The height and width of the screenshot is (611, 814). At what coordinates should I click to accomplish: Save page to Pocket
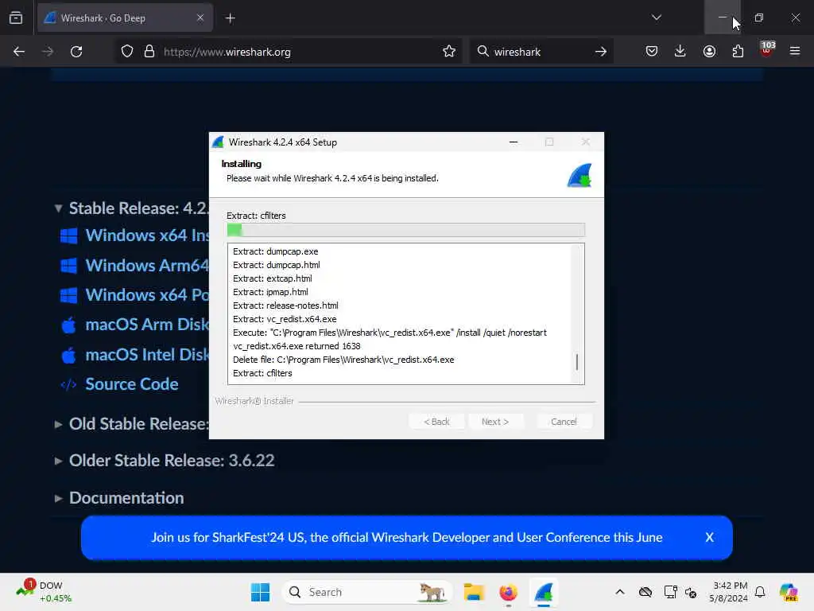point(652,52)
